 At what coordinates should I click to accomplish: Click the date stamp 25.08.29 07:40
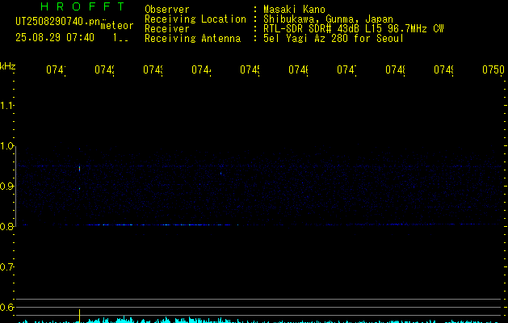(55, 37)
